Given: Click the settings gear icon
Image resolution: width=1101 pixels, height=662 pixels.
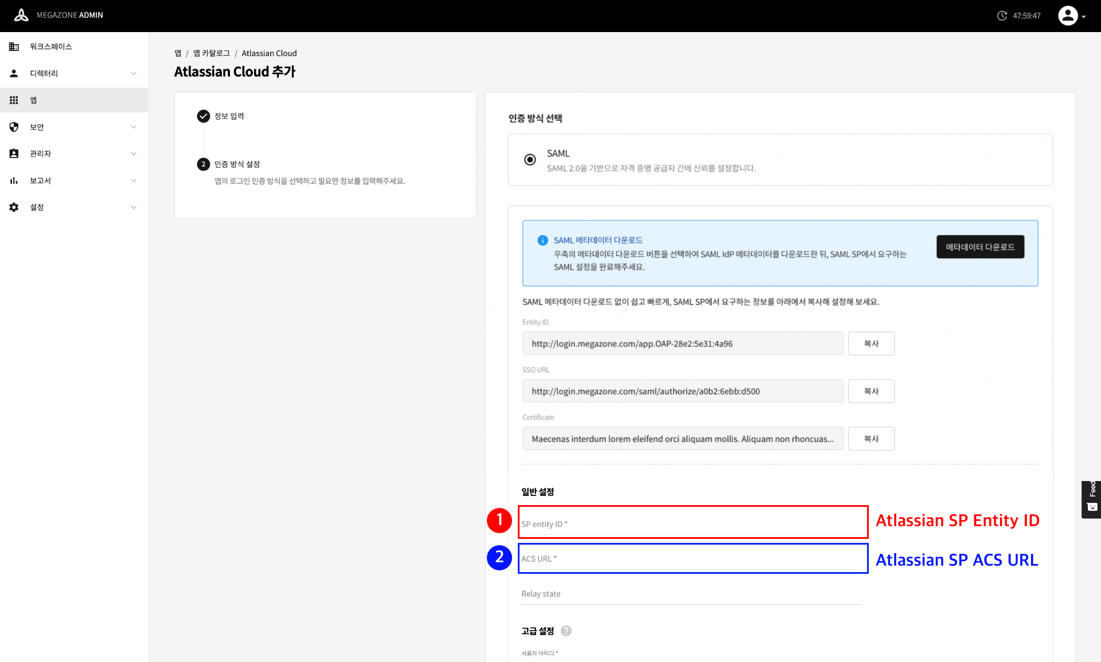Looking at the screenshot, I should coord(14,207).
